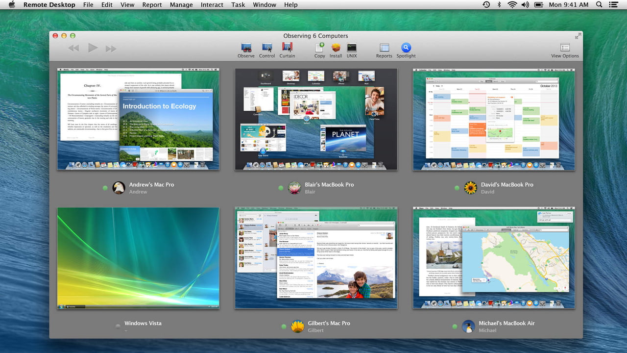
Task: Click Michael's penguin avatar icon
Action: coord(469,327)
